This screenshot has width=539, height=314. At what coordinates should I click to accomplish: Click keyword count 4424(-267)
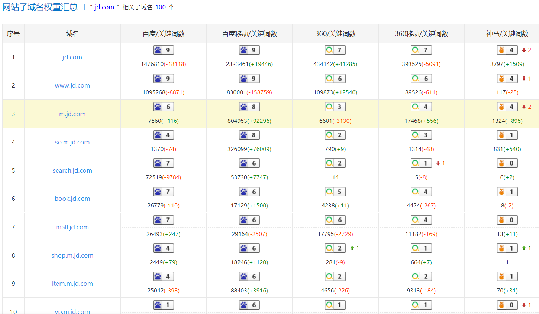421,206
